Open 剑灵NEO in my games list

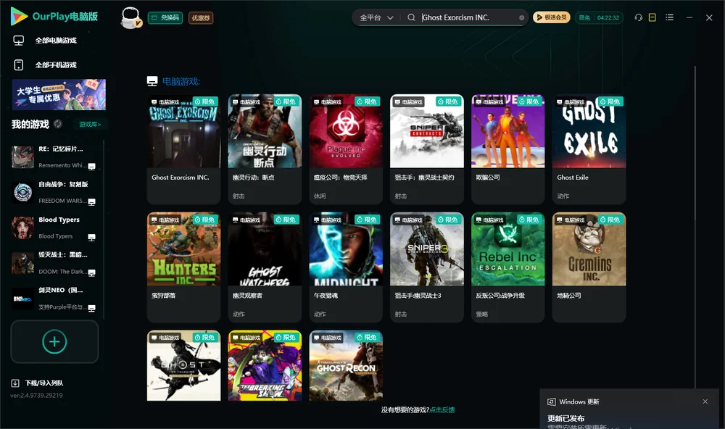54,298
